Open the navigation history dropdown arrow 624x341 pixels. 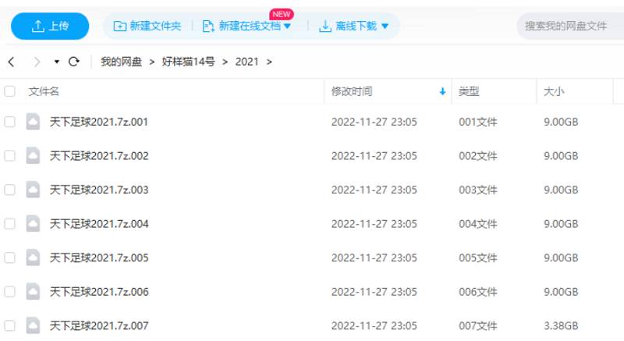[56, 62]
